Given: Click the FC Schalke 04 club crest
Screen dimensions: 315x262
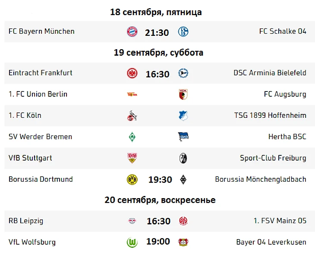Looking at the screenshot, I should point(183,32).
